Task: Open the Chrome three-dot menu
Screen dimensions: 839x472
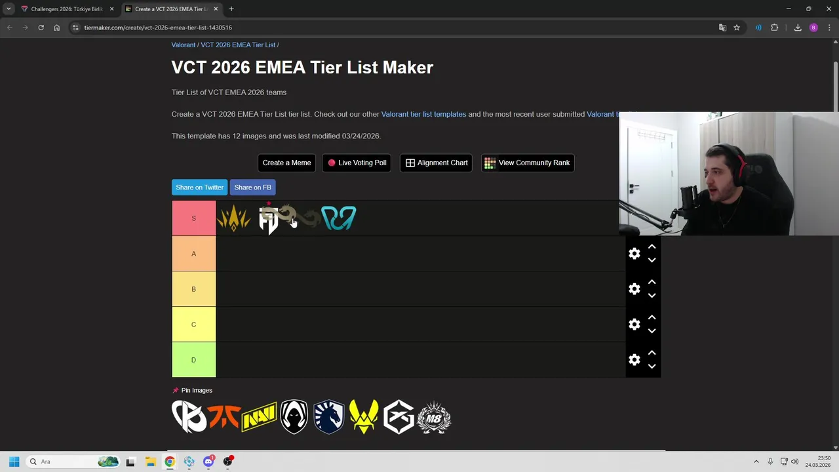Action: point(829,28)
